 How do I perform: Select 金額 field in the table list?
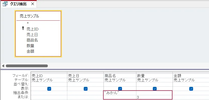(30, 51)
